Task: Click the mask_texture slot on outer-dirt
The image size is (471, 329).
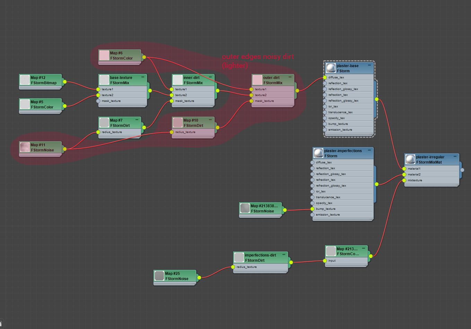Action: coord(273,101)
